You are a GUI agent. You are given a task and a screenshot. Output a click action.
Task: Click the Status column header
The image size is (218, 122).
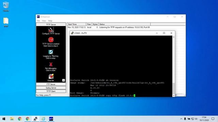[x=124, y=24]
